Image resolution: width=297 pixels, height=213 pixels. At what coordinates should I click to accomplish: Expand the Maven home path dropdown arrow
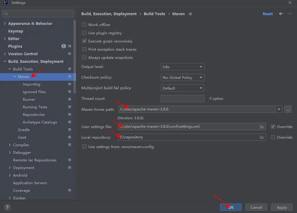click(x=279, y=109)
